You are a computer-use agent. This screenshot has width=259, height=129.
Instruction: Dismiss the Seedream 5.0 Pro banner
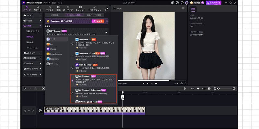point(107,21)
